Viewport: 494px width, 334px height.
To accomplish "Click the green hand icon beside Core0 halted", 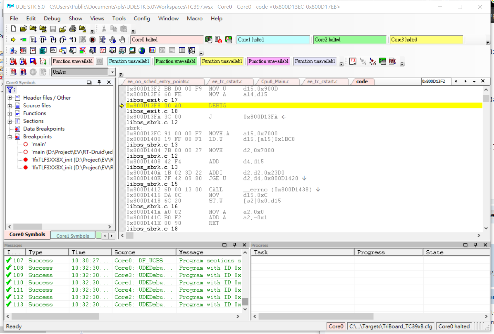I will tap(209, 40).
